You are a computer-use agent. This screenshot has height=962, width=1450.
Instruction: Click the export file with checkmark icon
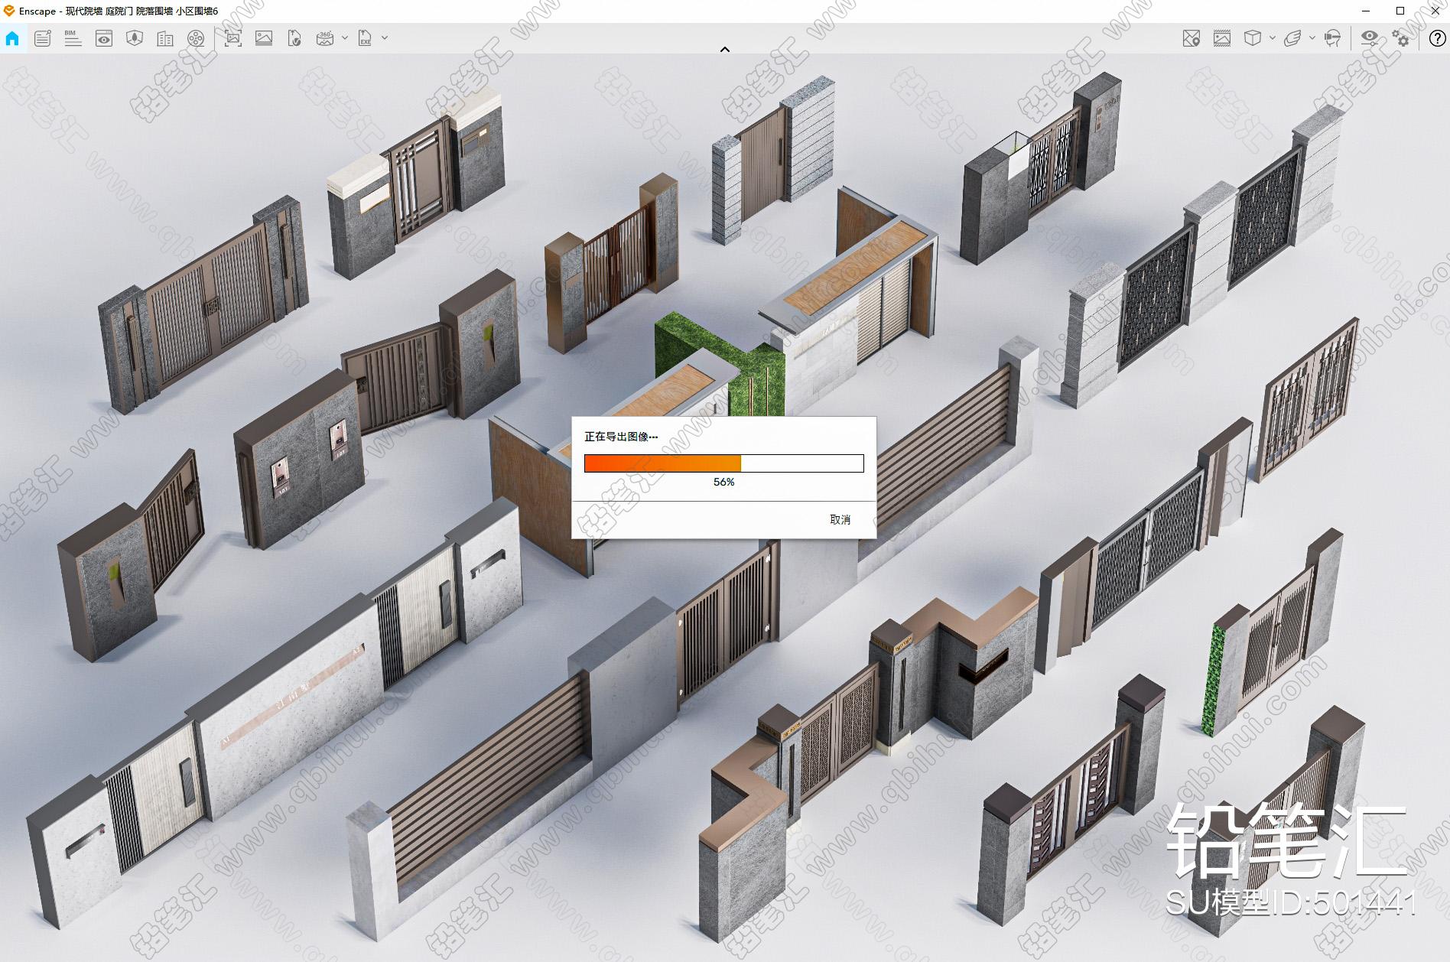pyautogui.click(x=294, y=38)
